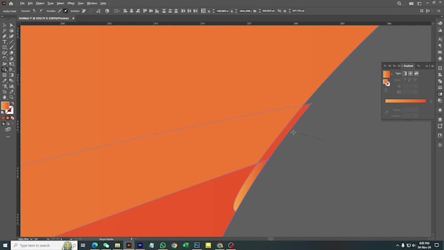Open the workspace switcher dropdown

click(x=419, y=3)
